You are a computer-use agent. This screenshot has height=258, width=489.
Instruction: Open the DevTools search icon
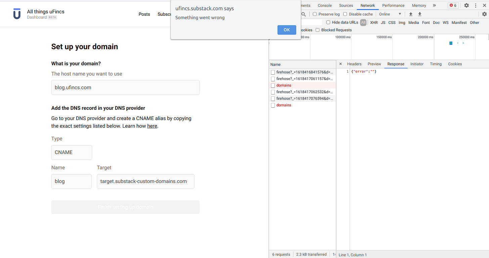(x=303, y=14)
